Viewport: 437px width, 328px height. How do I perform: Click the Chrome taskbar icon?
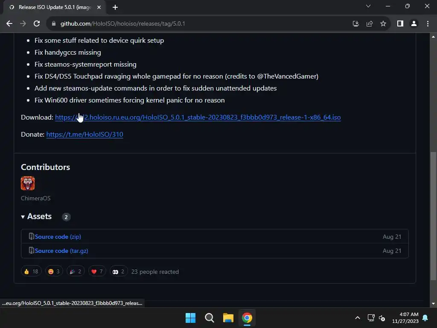click(247, 318)
